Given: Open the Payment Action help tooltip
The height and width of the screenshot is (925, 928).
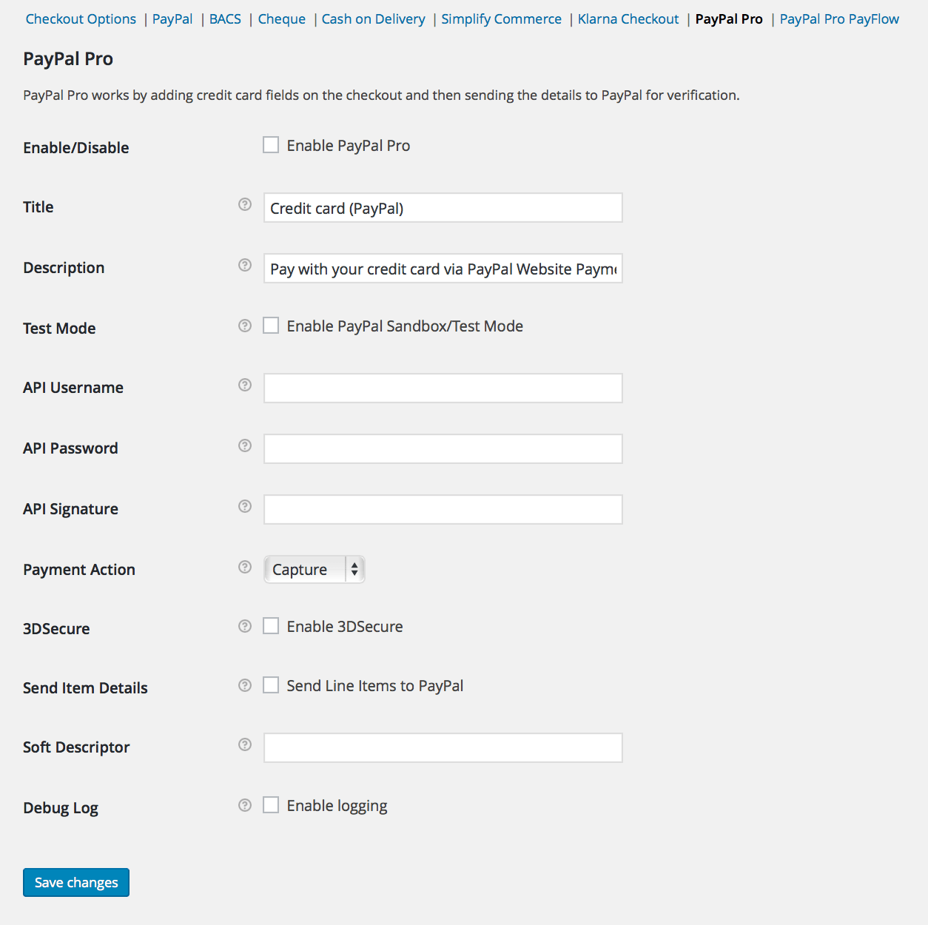Looking at the screenshot, I should (x=244, y=567).
